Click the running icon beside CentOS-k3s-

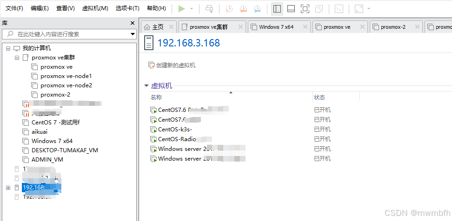(x=153, y=130)
